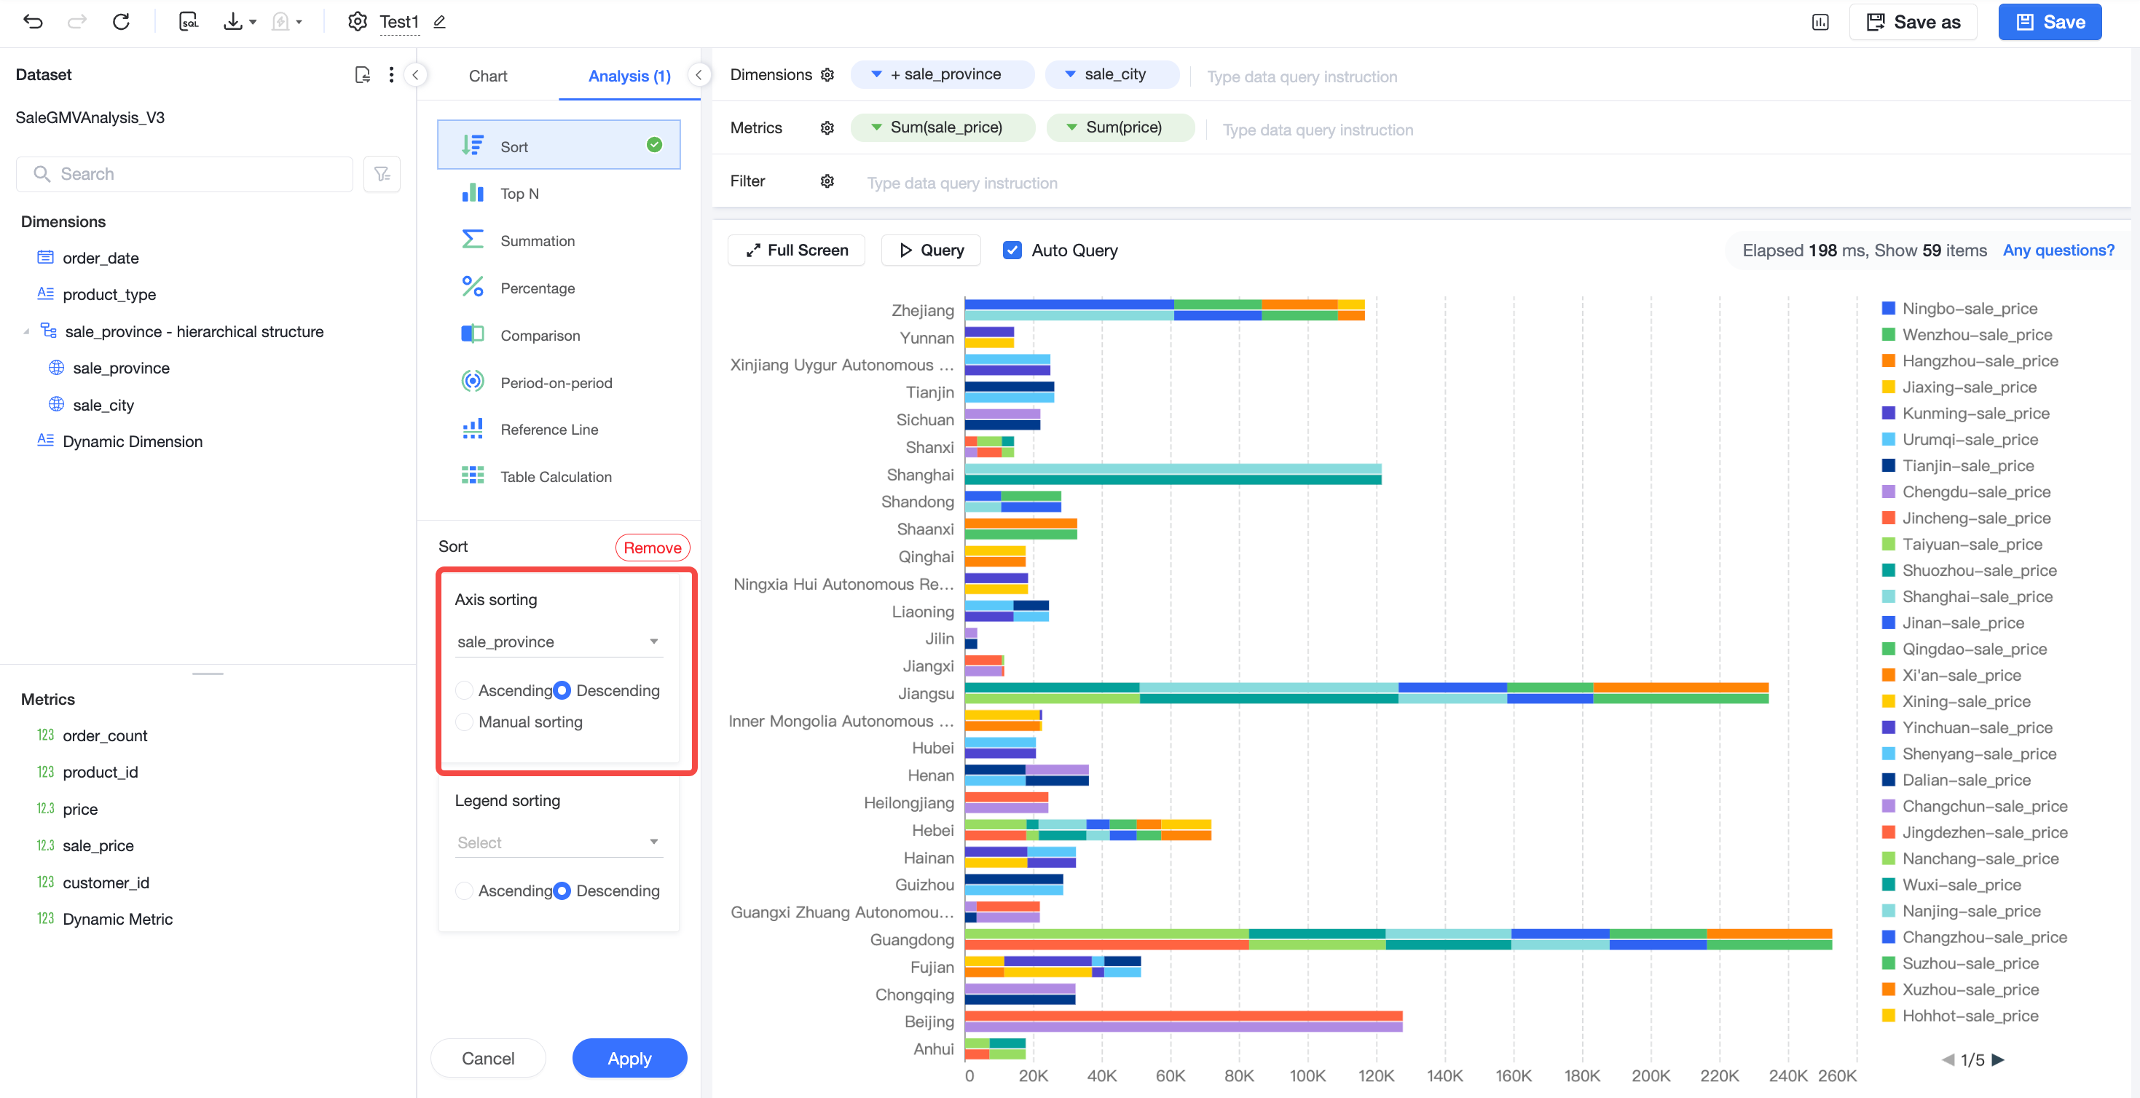Screen dimensions: 2140x1098
Task: Click the edit pencil next to Test1
Action: (440, 23)
